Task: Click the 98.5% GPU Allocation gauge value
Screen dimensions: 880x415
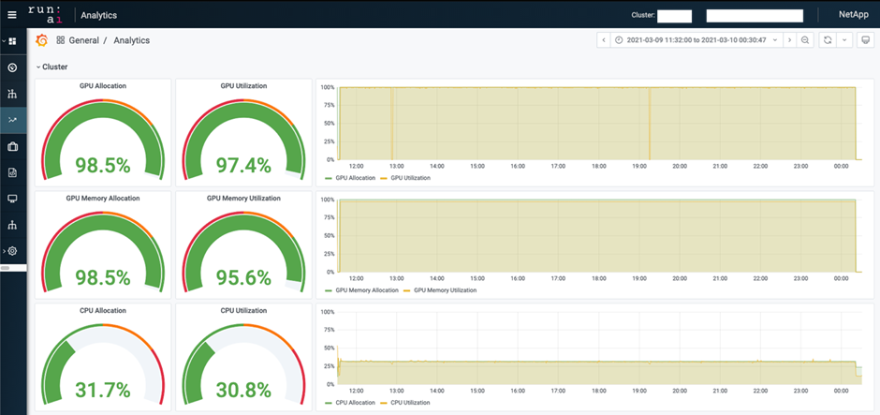Action: point(103,165)
